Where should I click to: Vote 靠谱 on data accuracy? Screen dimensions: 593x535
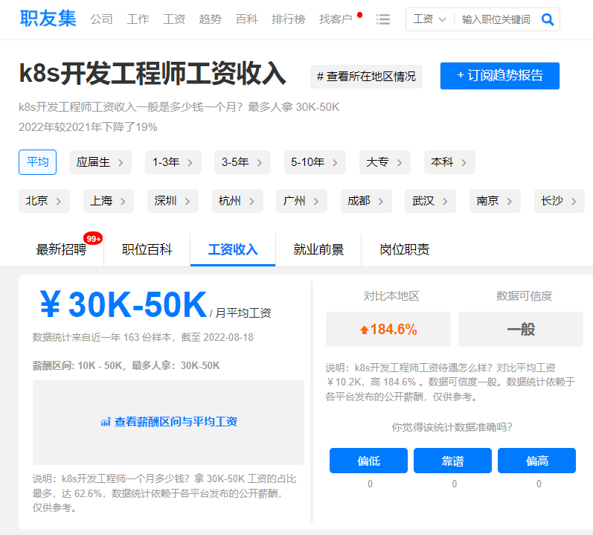point(452,461)
